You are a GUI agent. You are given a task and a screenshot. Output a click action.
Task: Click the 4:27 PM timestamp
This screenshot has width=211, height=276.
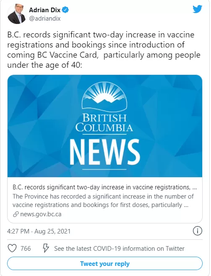click(18, 231)
